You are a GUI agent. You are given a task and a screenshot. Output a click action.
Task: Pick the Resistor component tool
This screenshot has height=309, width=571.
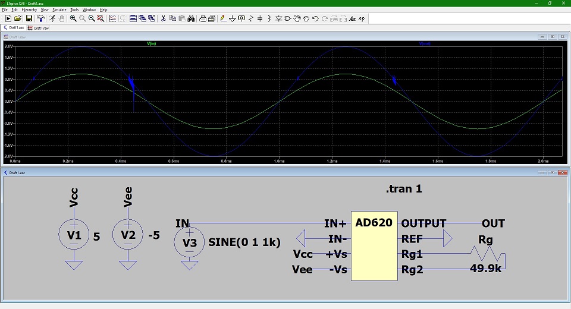coord(250,18)
